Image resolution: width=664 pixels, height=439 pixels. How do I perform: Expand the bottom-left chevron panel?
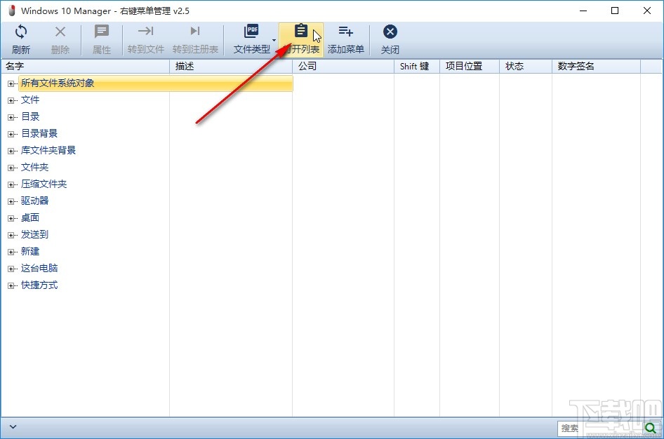(x=13, y=426)
